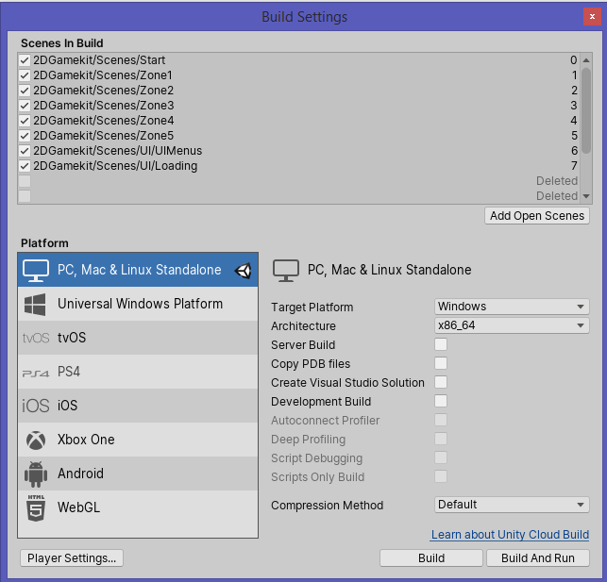Click the monitor icon in the right settings header

coord(286,271)
